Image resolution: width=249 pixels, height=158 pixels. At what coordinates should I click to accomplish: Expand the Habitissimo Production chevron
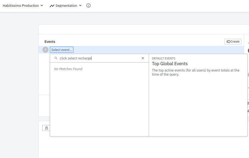tap(42, 5)
